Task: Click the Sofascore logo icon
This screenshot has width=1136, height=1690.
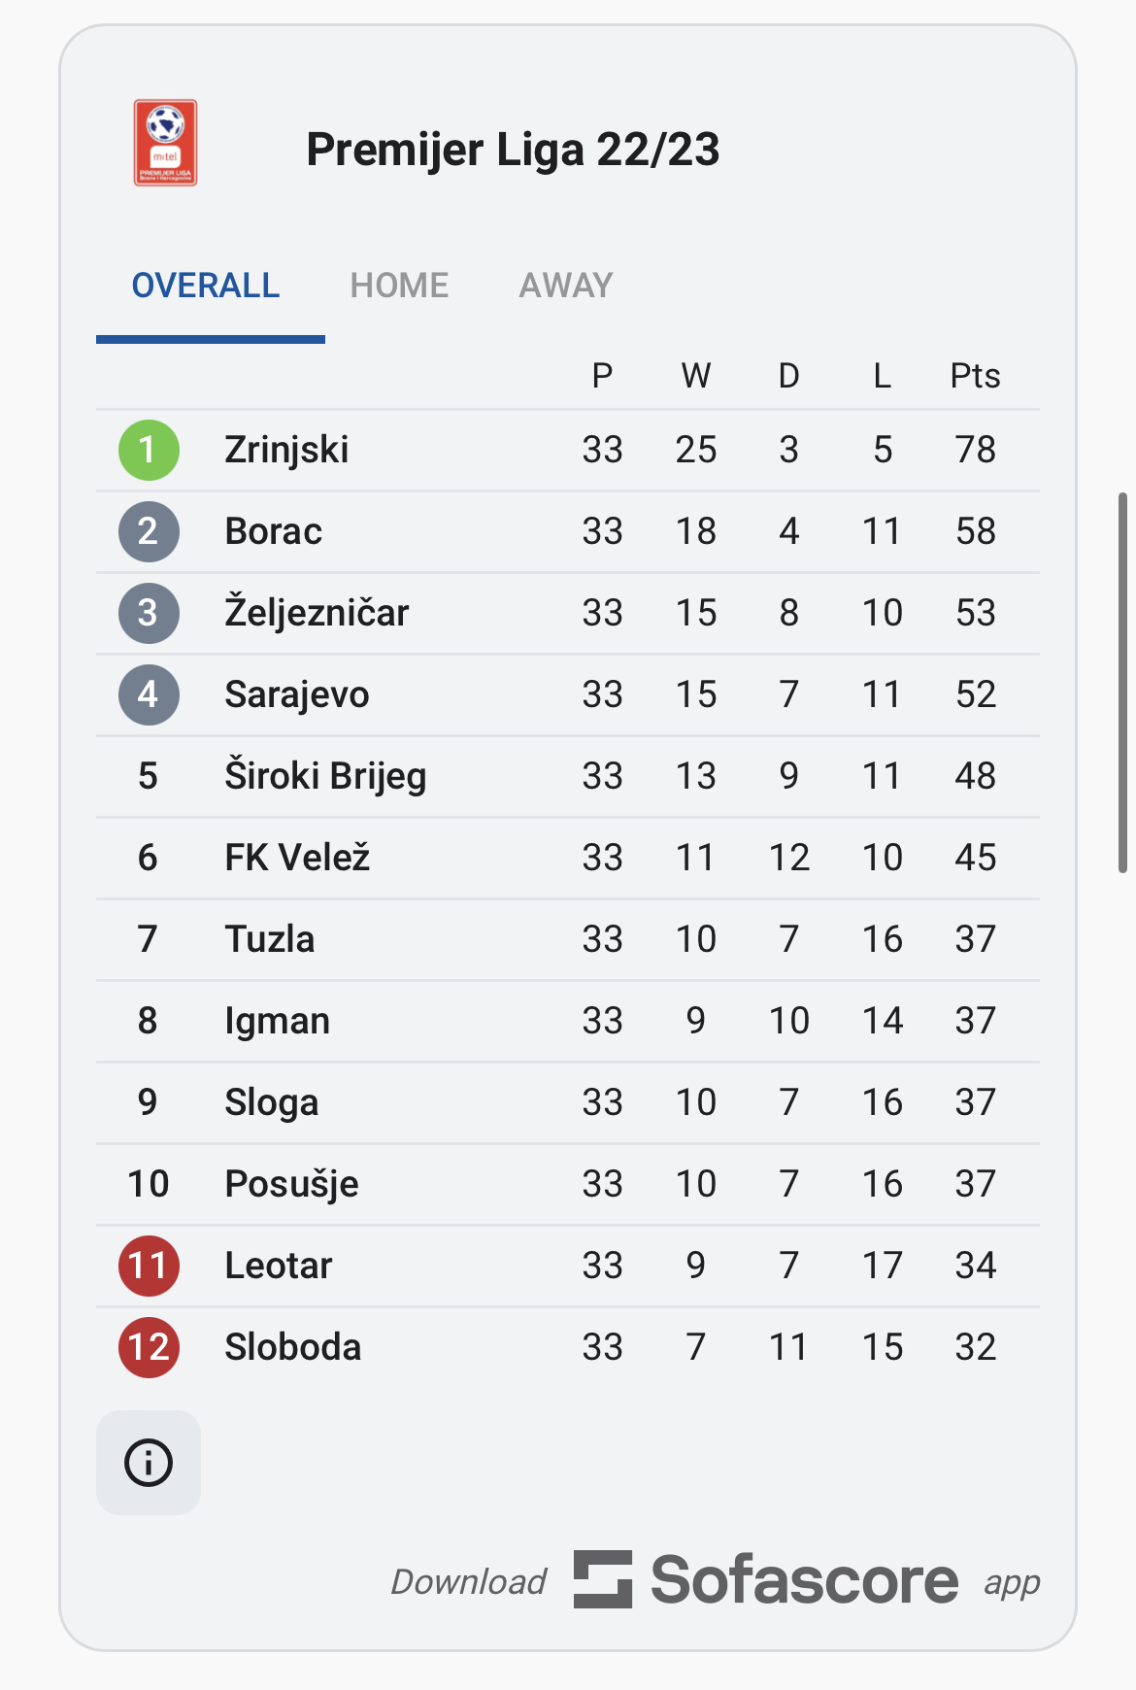Action: pos(602,1579)
